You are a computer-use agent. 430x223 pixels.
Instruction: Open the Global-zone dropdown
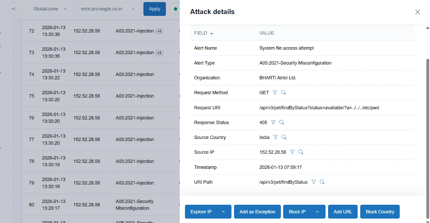point(50,9)
